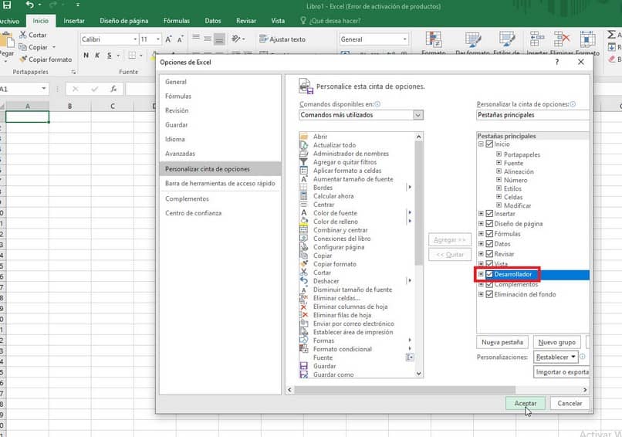Toggle the Eliminación del fondo checkbox
The width and height of the screenshot is (622, 437).
489,294
